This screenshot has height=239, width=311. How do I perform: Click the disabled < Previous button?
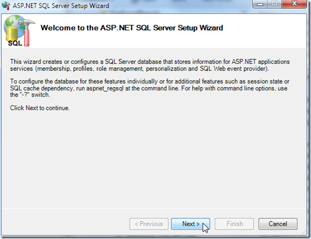[149, 224]
